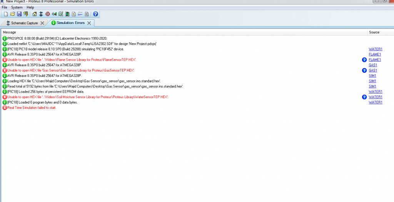This screenshot has height=202, width=394.
Task: Click green info icon on 'Loaded netlist' row
Action: 5,44
